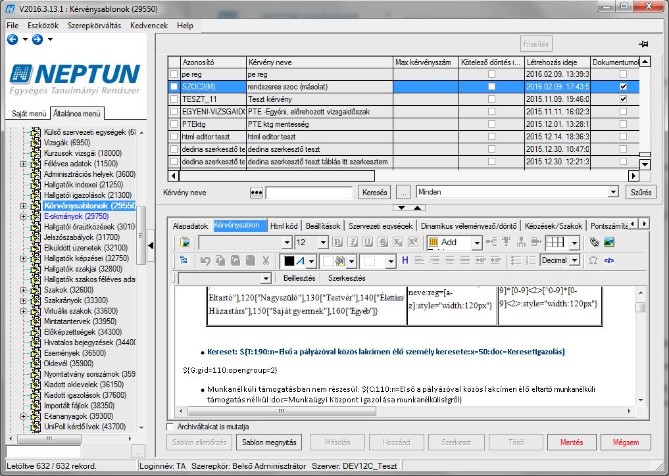Tick the row checkbox for TESZT_11
This screenshot has width=669, height=476.
point(174,99)
